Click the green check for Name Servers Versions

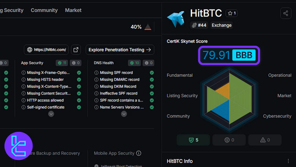[152, 107]
